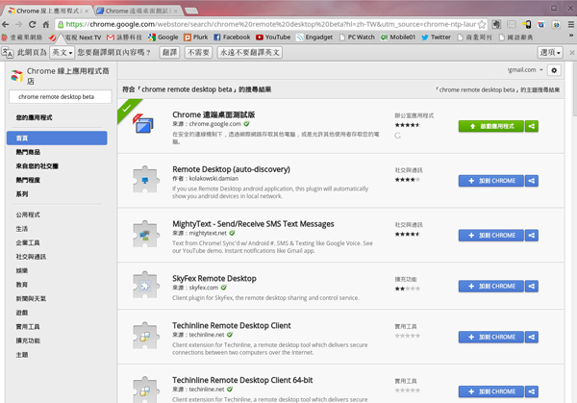Open the Twitter bookmark
Screen dimensions: 577x403
436,38
